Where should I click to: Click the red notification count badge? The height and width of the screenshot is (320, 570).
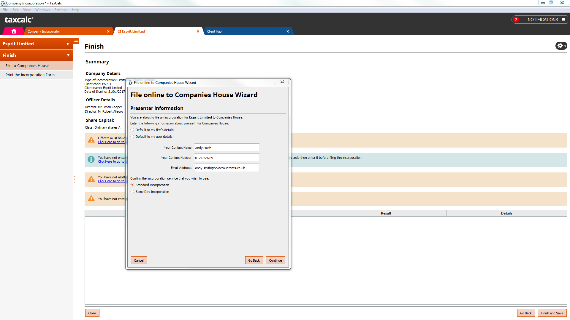tap(516, 20)
